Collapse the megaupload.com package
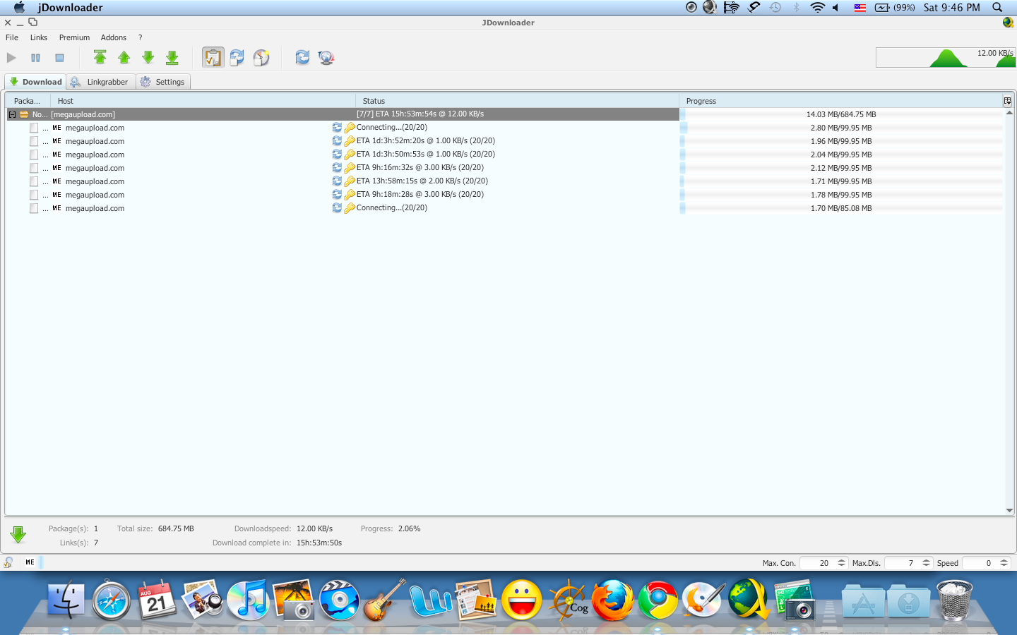This screenshot has width=1017, height=635. point(12,114)
